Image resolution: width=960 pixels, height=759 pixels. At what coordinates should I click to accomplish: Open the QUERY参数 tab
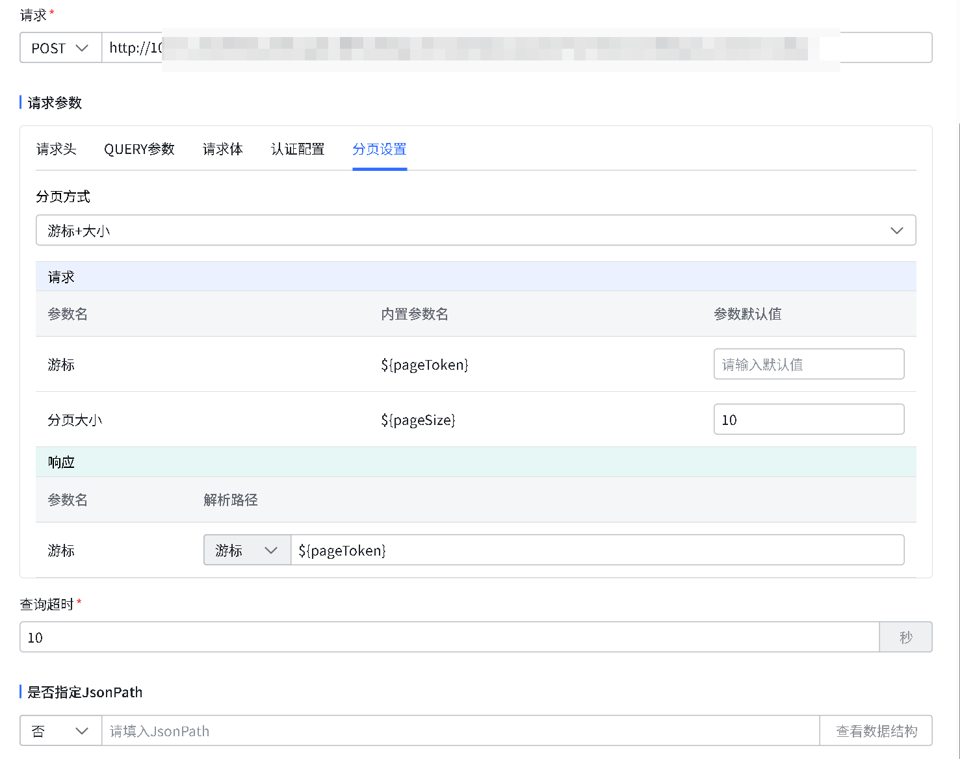139,149
